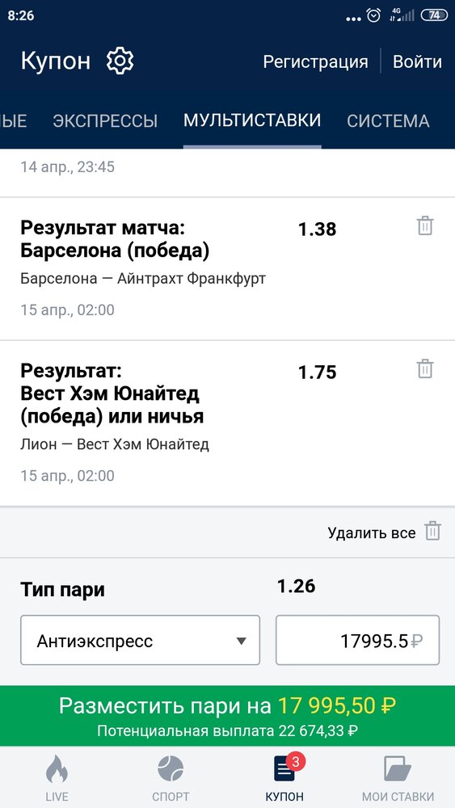The width and height of the screenshot is (455, 808).
Task: Open coupon settings gear icon
Action: [x=120, y=61]
